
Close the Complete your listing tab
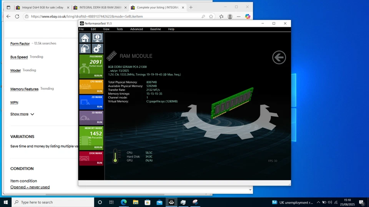point(183,8)
